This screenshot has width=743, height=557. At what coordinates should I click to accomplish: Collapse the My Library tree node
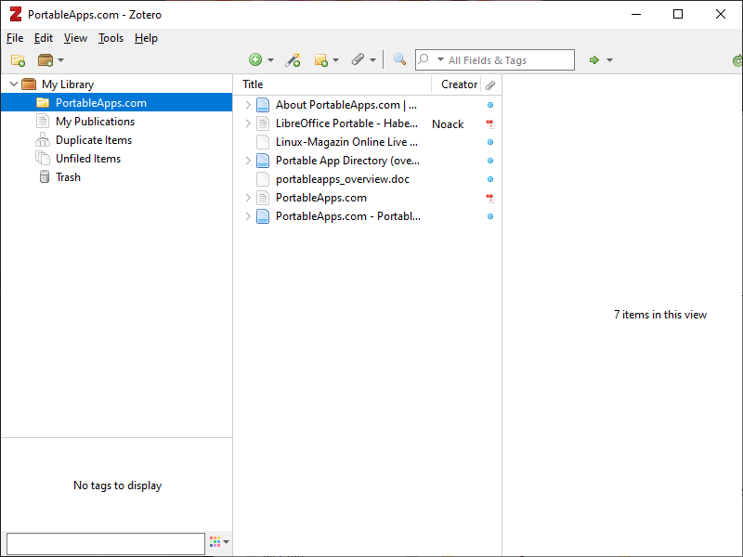tap(13, 84)
